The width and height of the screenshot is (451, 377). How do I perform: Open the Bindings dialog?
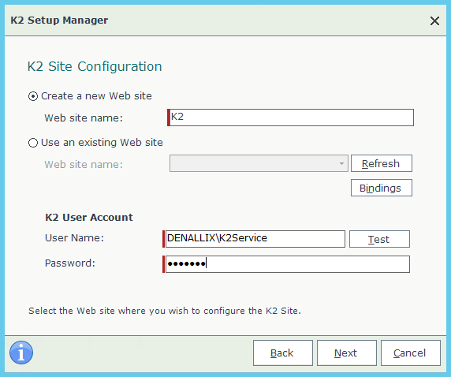pos(382,188)
